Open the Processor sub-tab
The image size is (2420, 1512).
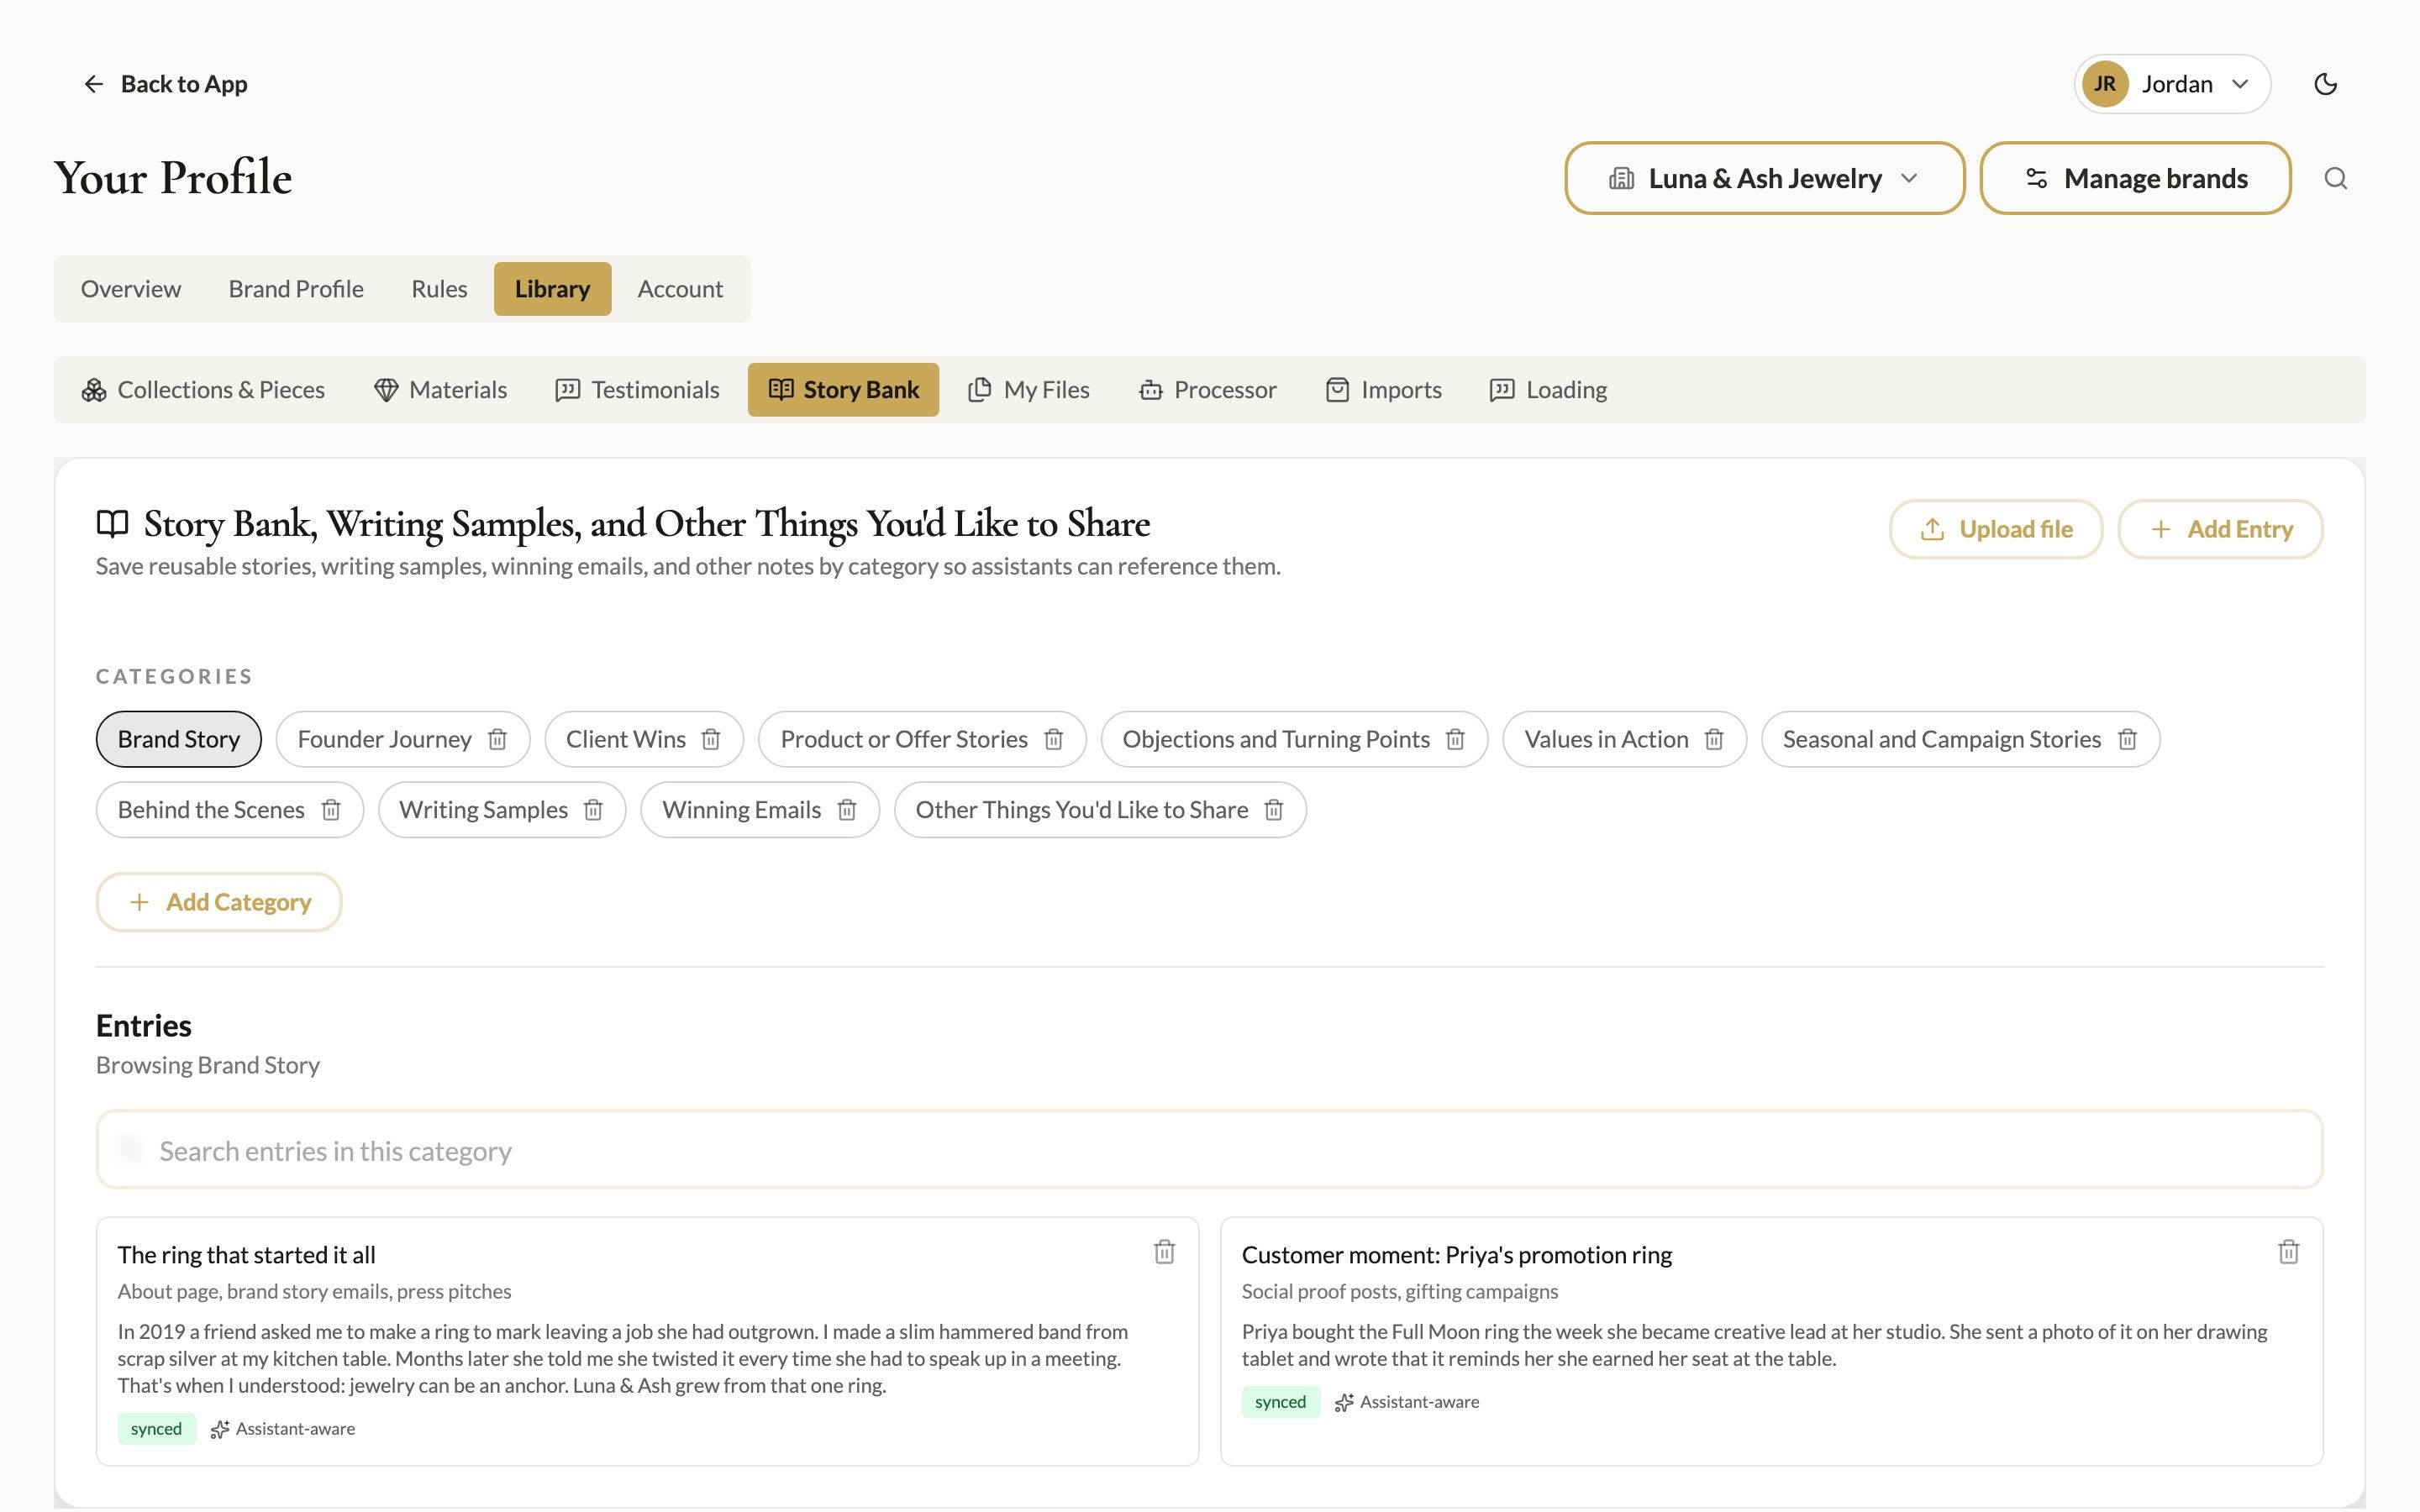(1208, 390)
